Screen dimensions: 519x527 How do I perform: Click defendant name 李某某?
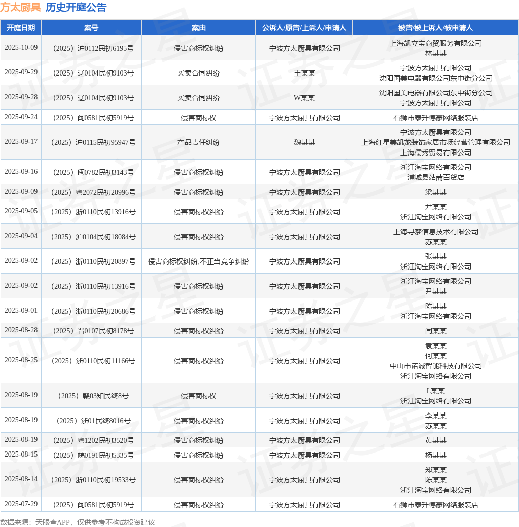(x=436, y=416)
